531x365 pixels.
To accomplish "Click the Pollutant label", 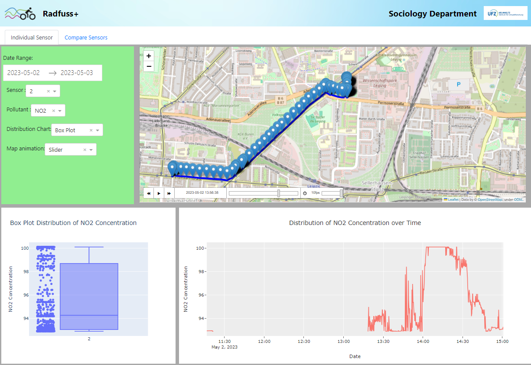I will [x=19, y=109].
